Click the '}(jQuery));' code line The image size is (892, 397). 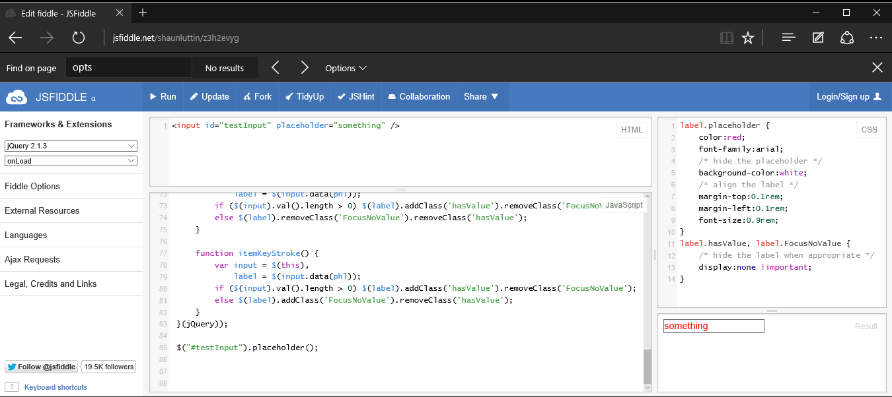pyautogui.click(x=202, y=324)
